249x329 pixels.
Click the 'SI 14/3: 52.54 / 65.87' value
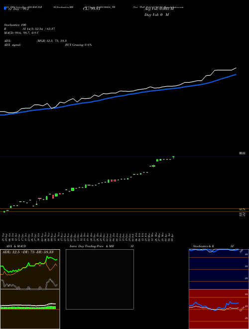(39, 29)
